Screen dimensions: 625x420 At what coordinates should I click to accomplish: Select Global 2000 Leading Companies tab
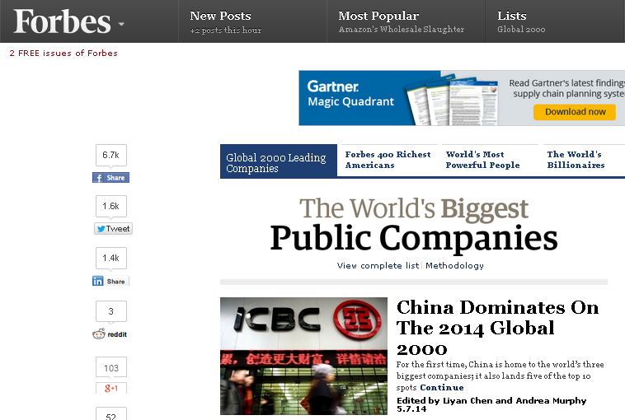click(x=278, y=162)
